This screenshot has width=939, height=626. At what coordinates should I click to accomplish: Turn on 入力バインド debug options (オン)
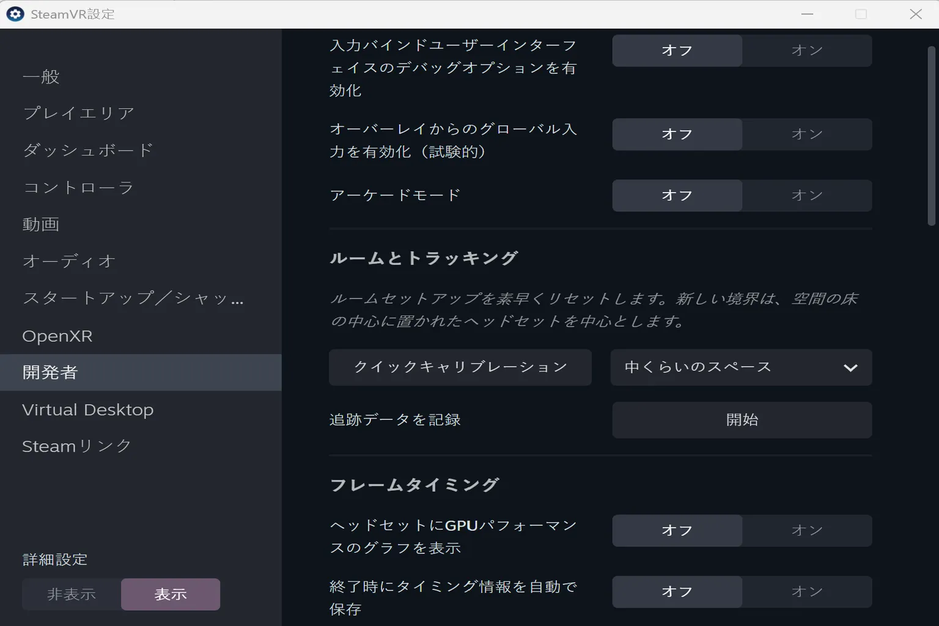click(807, 50)
